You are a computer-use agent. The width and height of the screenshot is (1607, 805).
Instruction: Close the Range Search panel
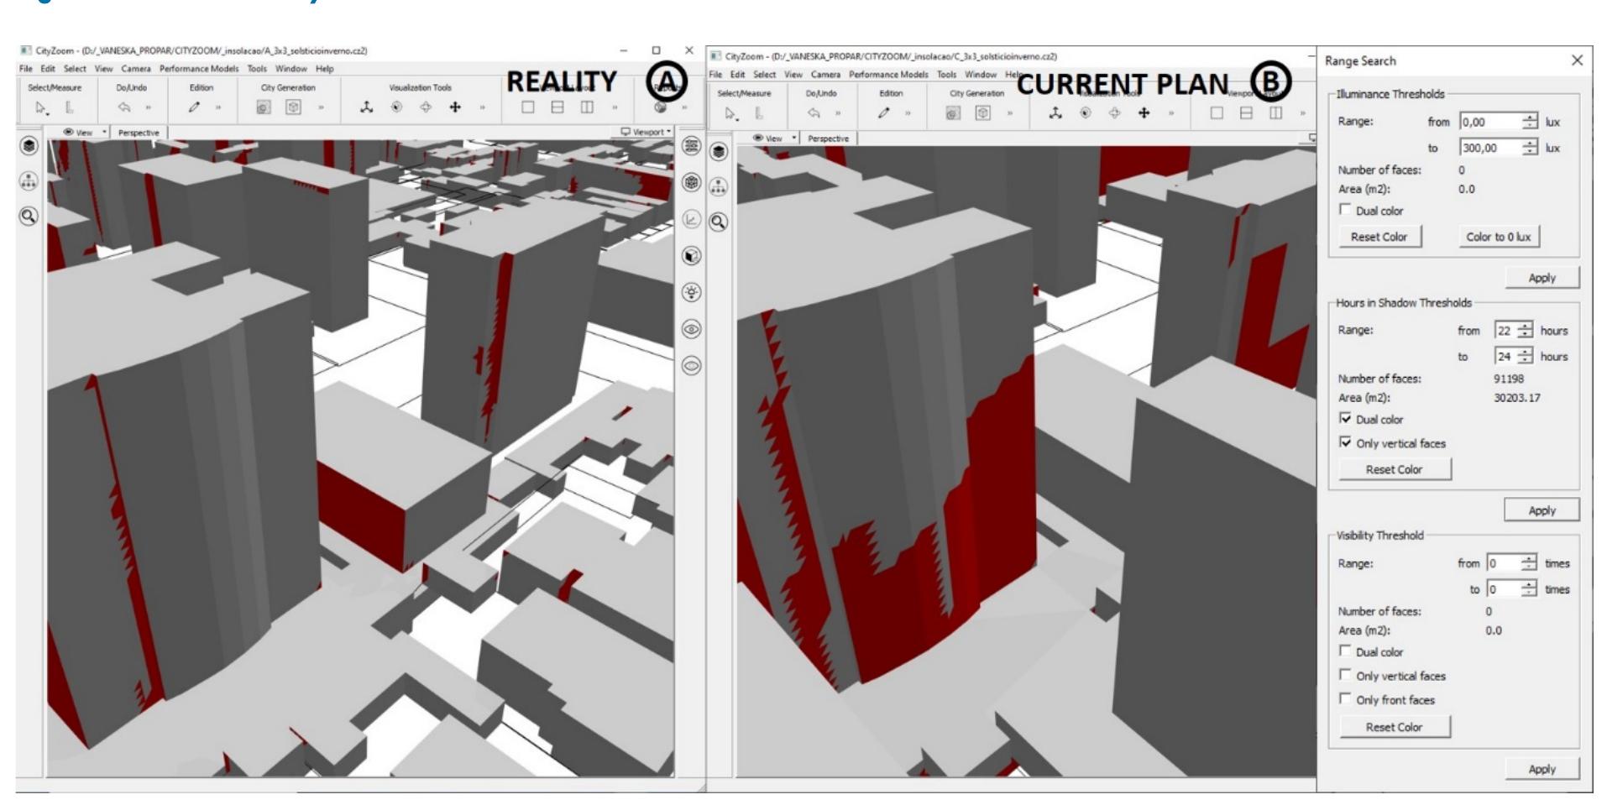coord(1576,60)
